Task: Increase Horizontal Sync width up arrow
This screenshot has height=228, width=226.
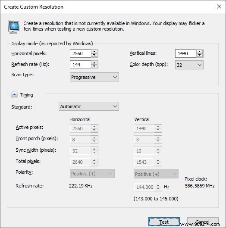Action: click(94, 149)
